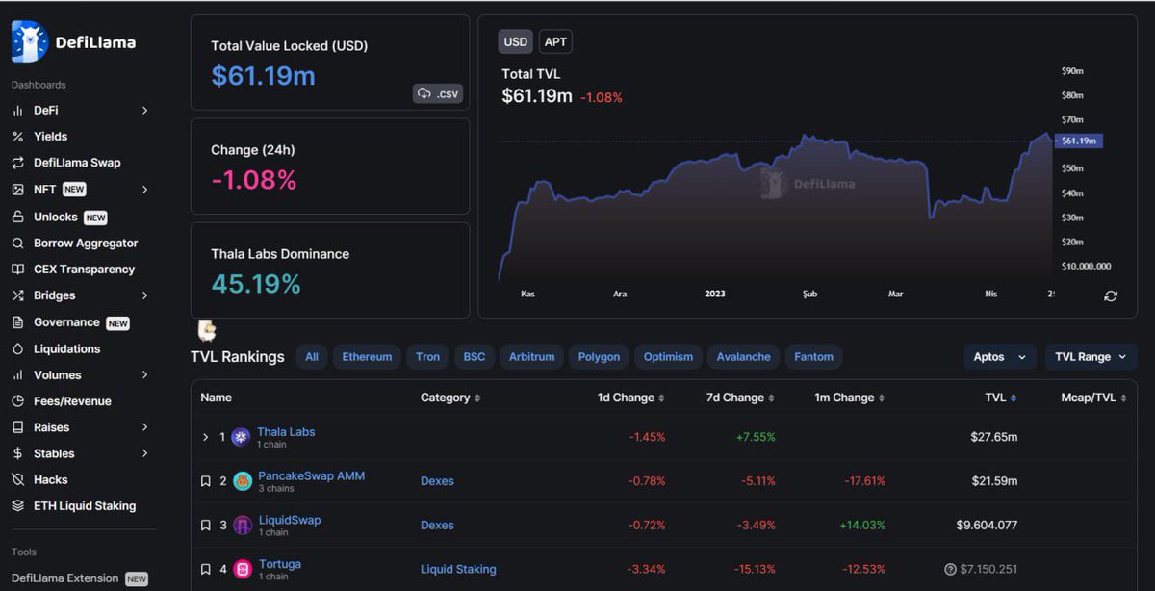Open the CEX Transparency page
Screen dimensions: 1155x591
84,270
